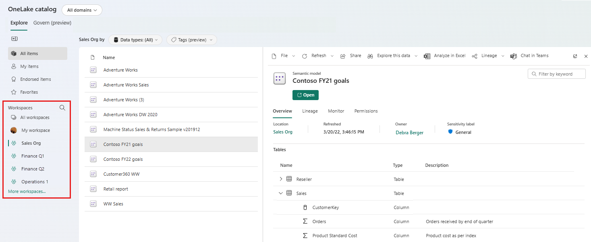Open the All domains dropdown
Viewport: 591px width, 242px height.
(x=82, y=9)
